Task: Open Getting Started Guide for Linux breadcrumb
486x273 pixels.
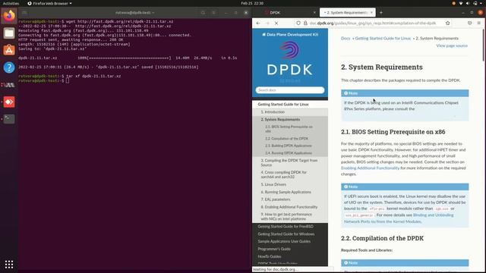Action: pos(383,39)
